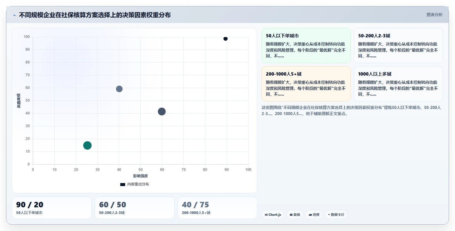
Task: Click the summary paragraph starting 这张图围绕
Action: (x=352, y=110)
